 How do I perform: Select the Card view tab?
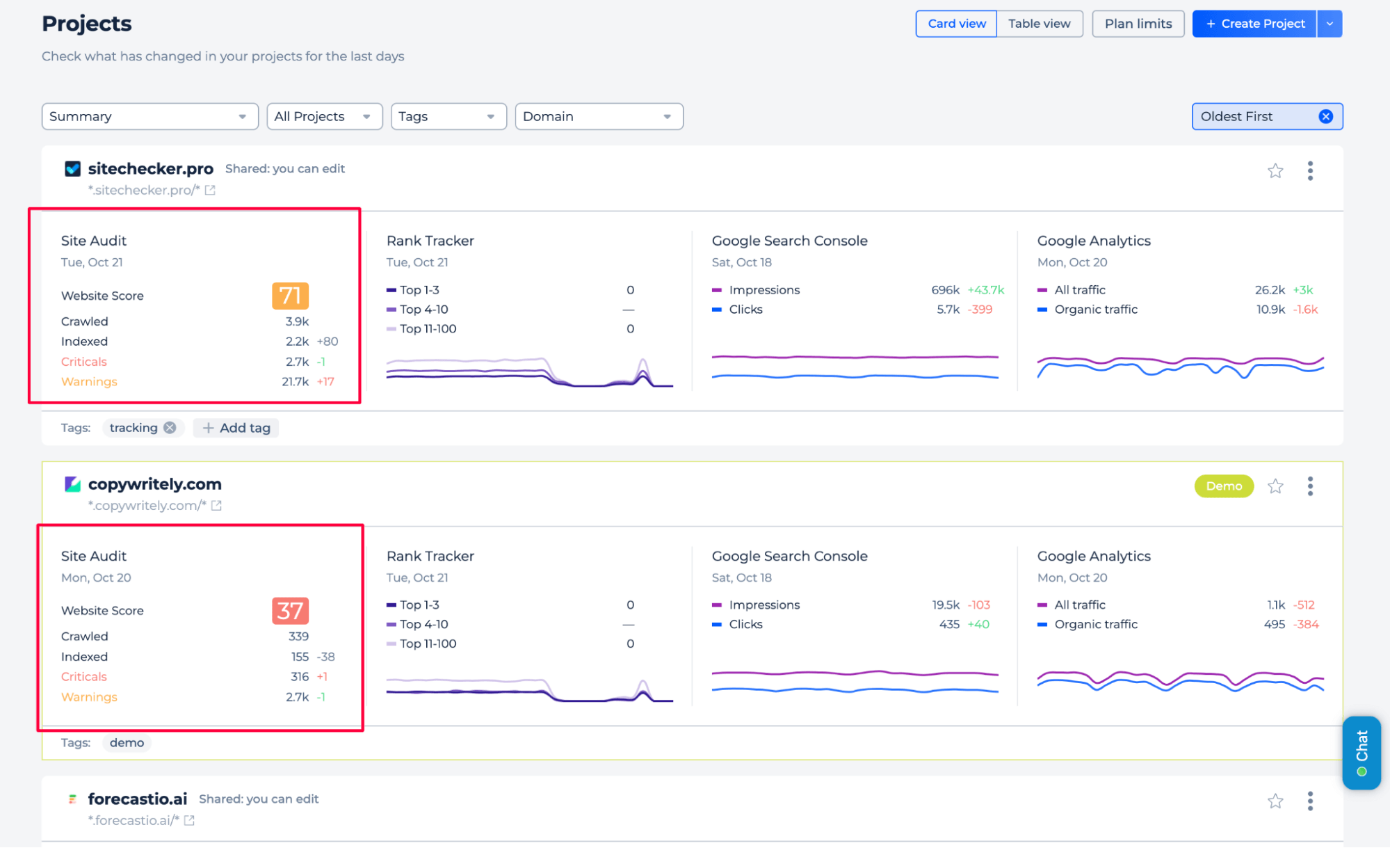point(956,24)
